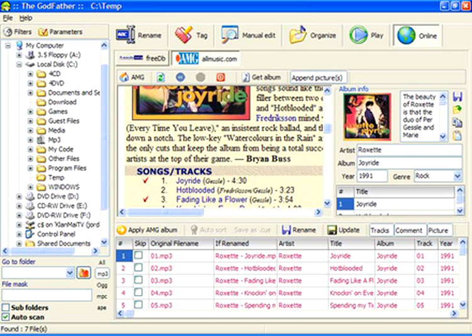This screenshot has width=472, height=336.
Task: Expand the Program Files folder node
Action: tap(30, 168)
